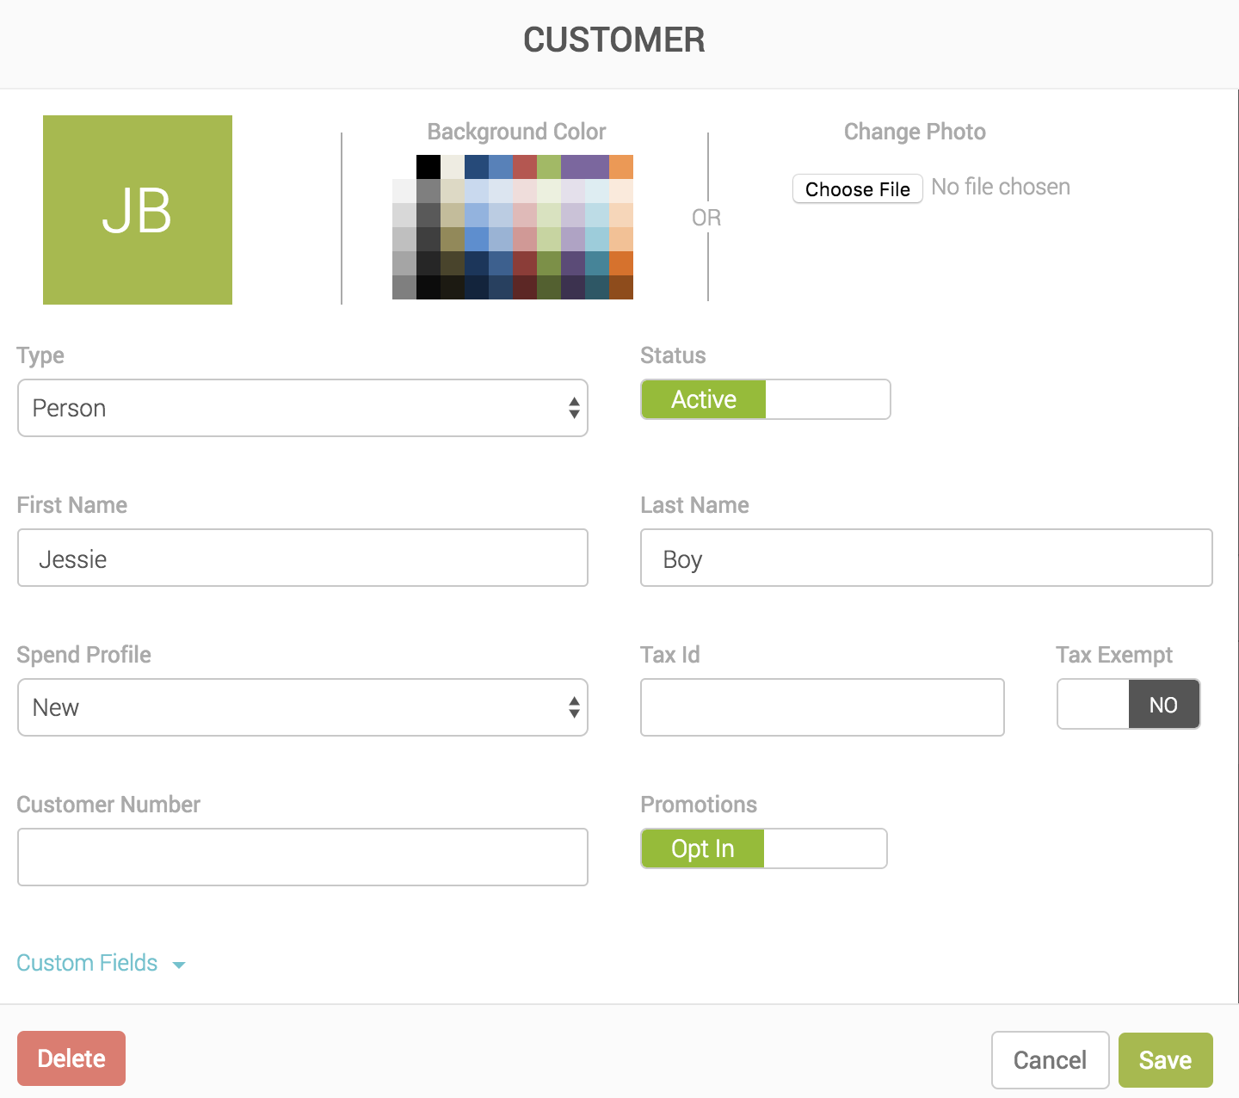Choose the green swatch in the top palette row
This screenshot has height=1098, width=1239.
549,166
